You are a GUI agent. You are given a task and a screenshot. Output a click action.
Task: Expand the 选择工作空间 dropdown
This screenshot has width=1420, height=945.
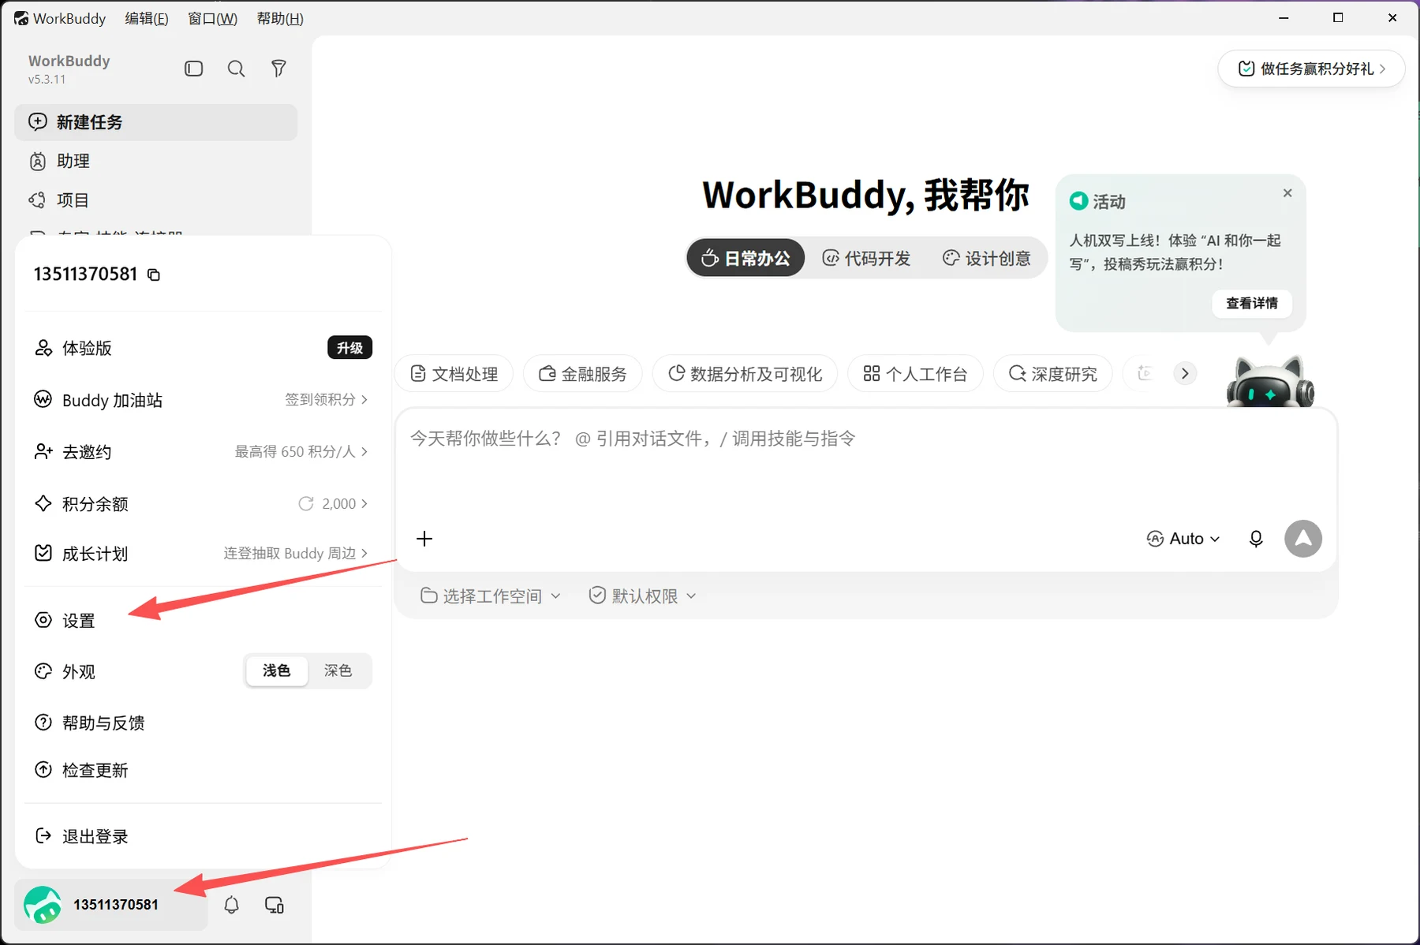(491, 596)
